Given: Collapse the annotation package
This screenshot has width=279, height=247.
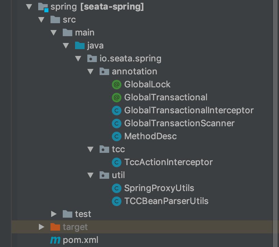Looking at the screenshot, I should (90, 72).
